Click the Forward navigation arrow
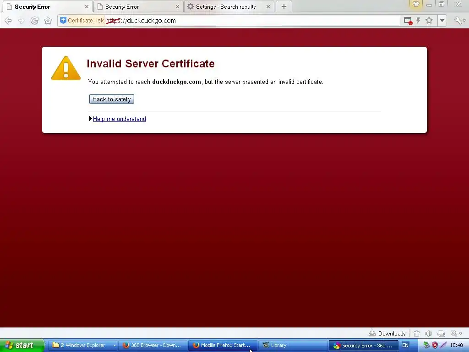Image resolution: width=469 pixels, height=352 pixels. click(x=21, y=21)
